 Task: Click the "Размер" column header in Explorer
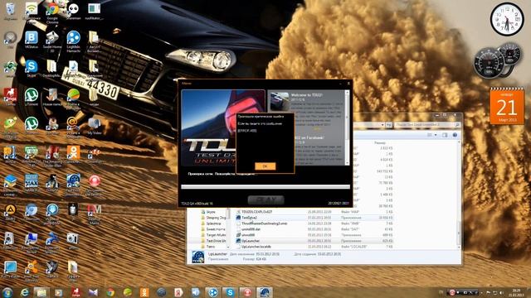click(380, 143)
